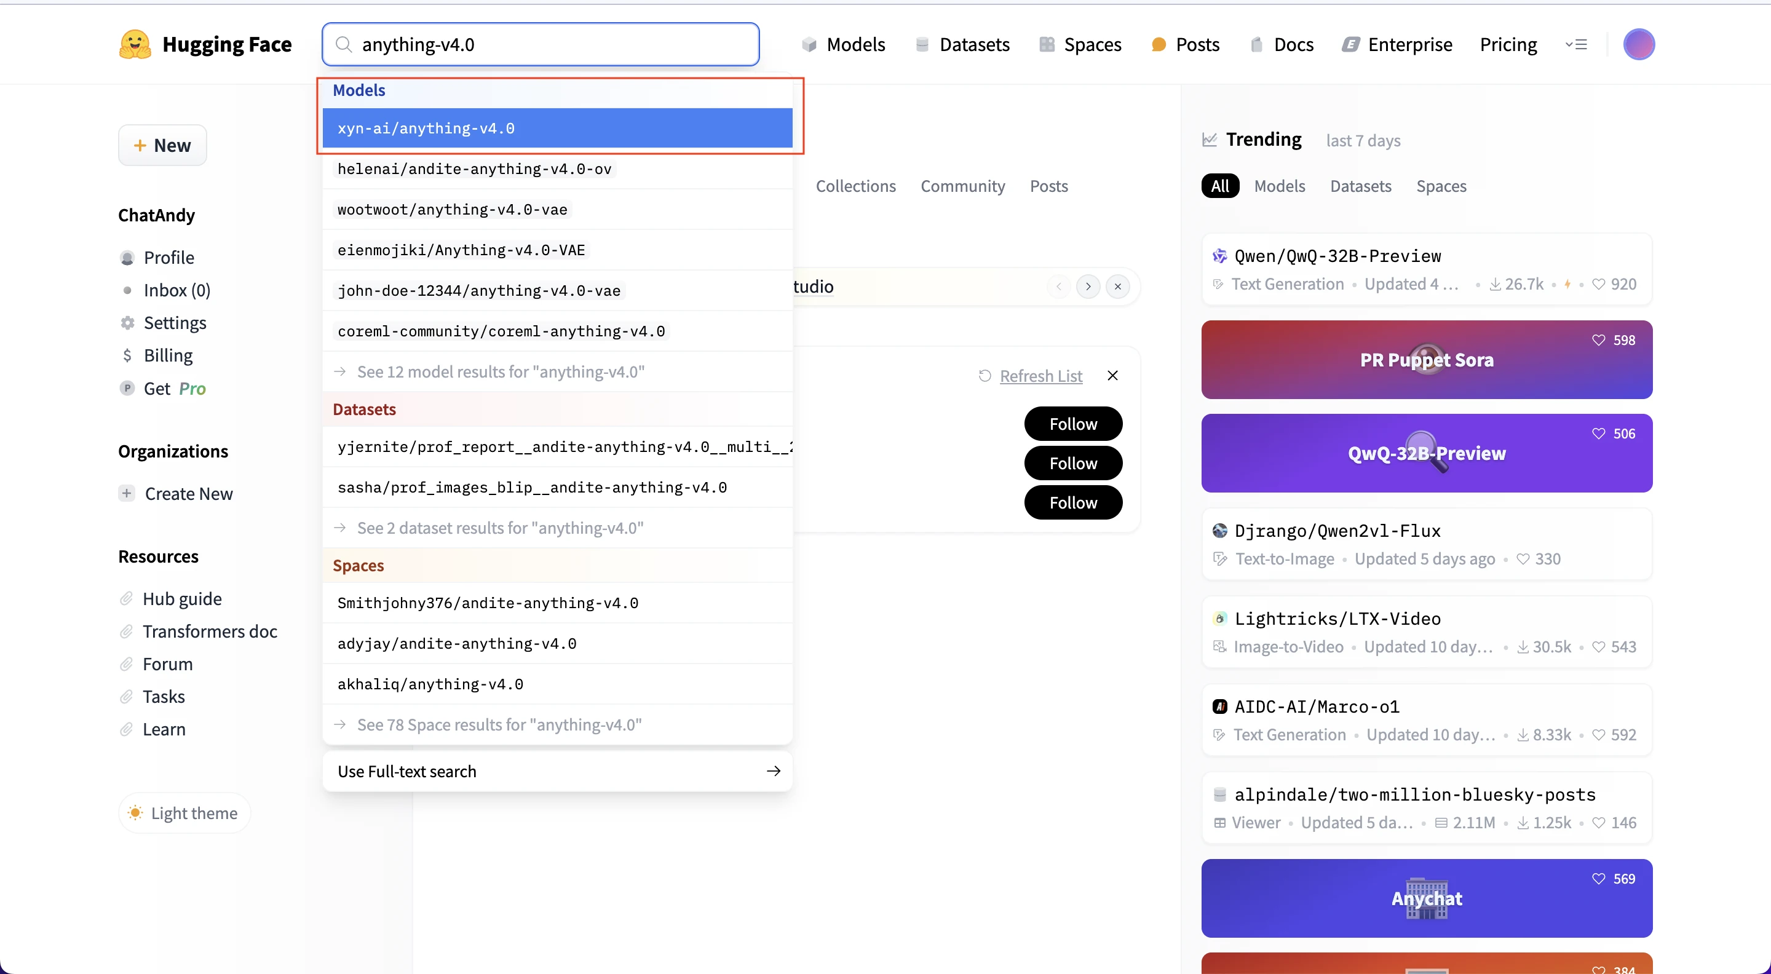The width and height of the screenshot is (1771, 974).
Task: Click the Settings gear icon
Action: point(127,323)
